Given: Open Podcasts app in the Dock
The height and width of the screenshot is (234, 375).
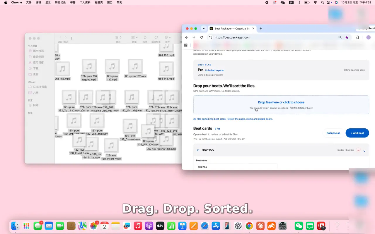Looking at the screenshot, I should coord(149,226).
